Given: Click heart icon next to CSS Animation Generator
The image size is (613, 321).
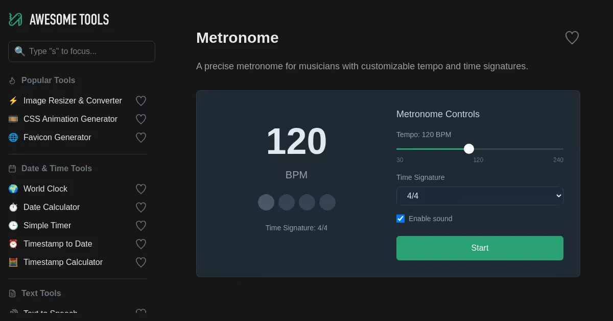Looking at the screenshot, I should [x=141, y=119].
